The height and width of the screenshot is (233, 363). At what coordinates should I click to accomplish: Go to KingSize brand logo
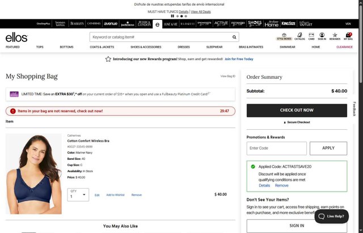click(288, 24)
